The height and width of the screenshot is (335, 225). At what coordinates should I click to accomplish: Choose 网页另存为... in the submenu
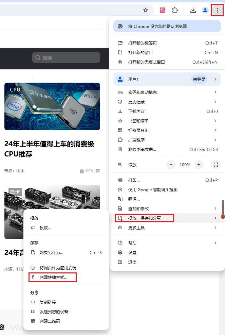[66, 253]
